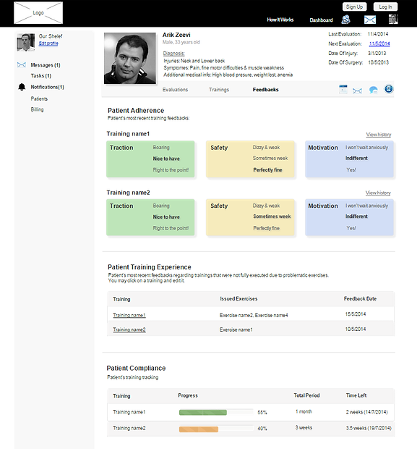Open the chat bubble icon for patient
The width and height of the screenshot is (417, 449).
click(373, 91)
